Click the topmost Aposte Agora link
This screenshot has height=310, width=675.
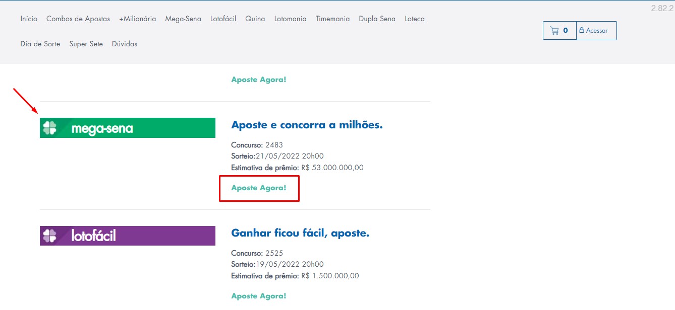point(258,80)
